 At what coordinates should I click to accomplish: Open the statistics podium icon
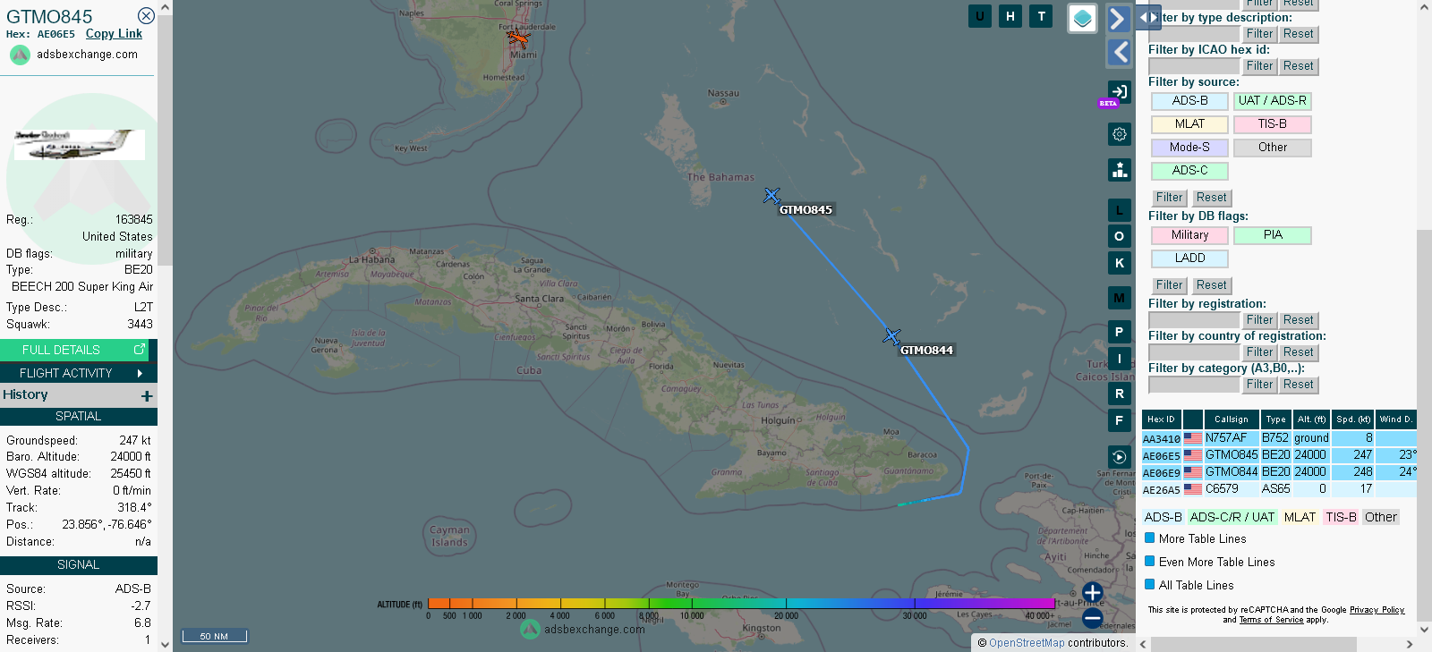(x=1119, y=170)
